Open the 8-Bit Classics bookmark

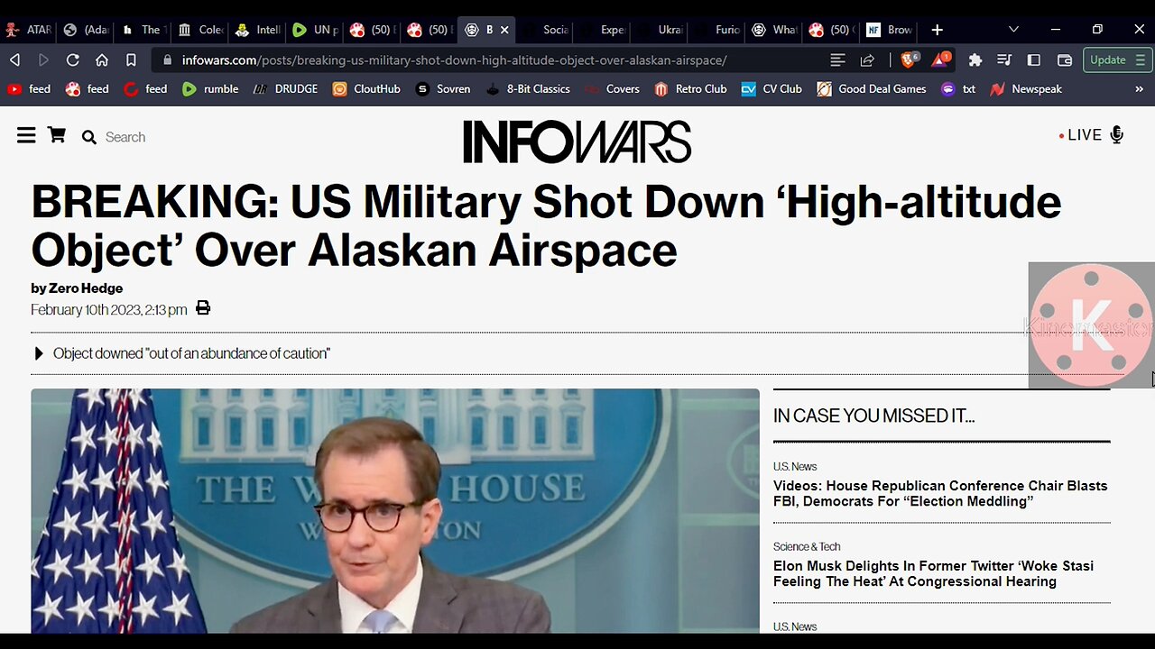tap(528, 89)
